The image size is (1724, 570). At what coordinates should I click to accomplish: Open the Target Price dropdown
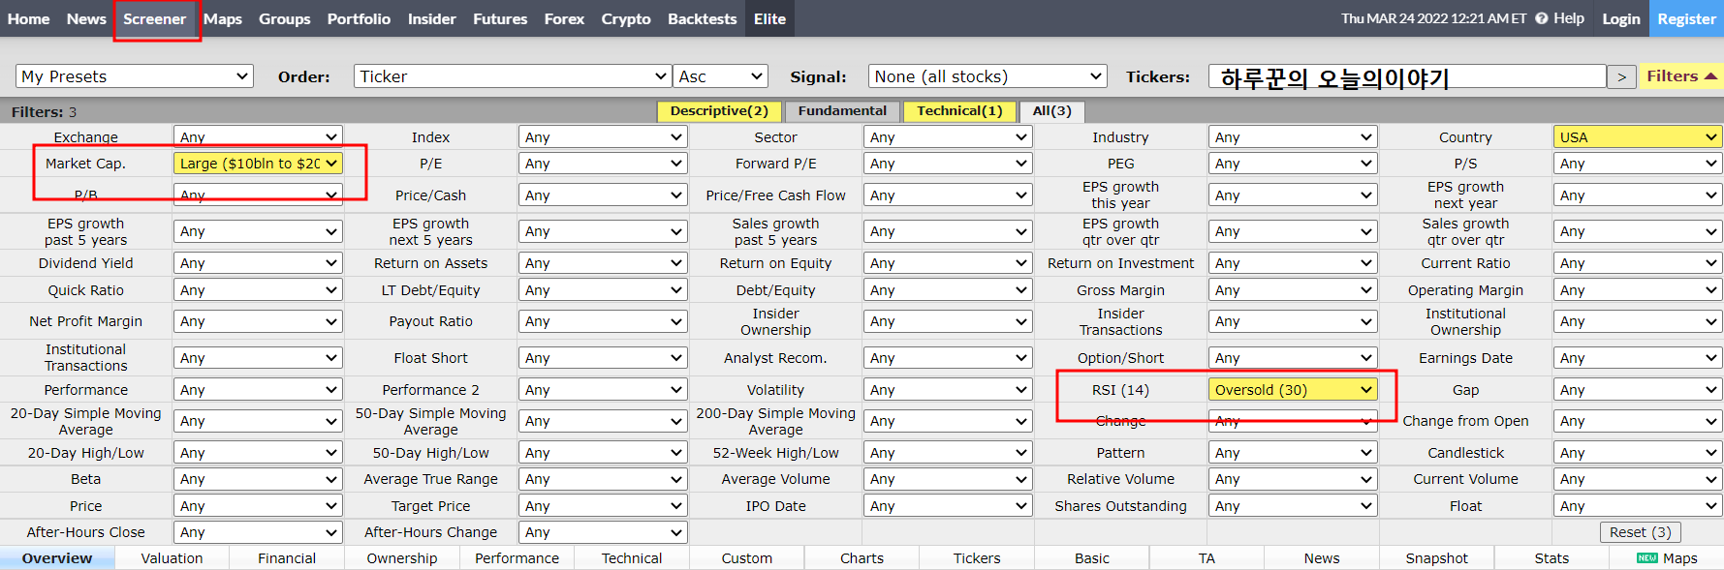point(603,506)
